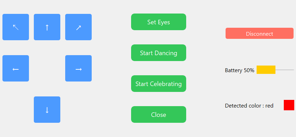Click the green Close button

click(159, 114)
